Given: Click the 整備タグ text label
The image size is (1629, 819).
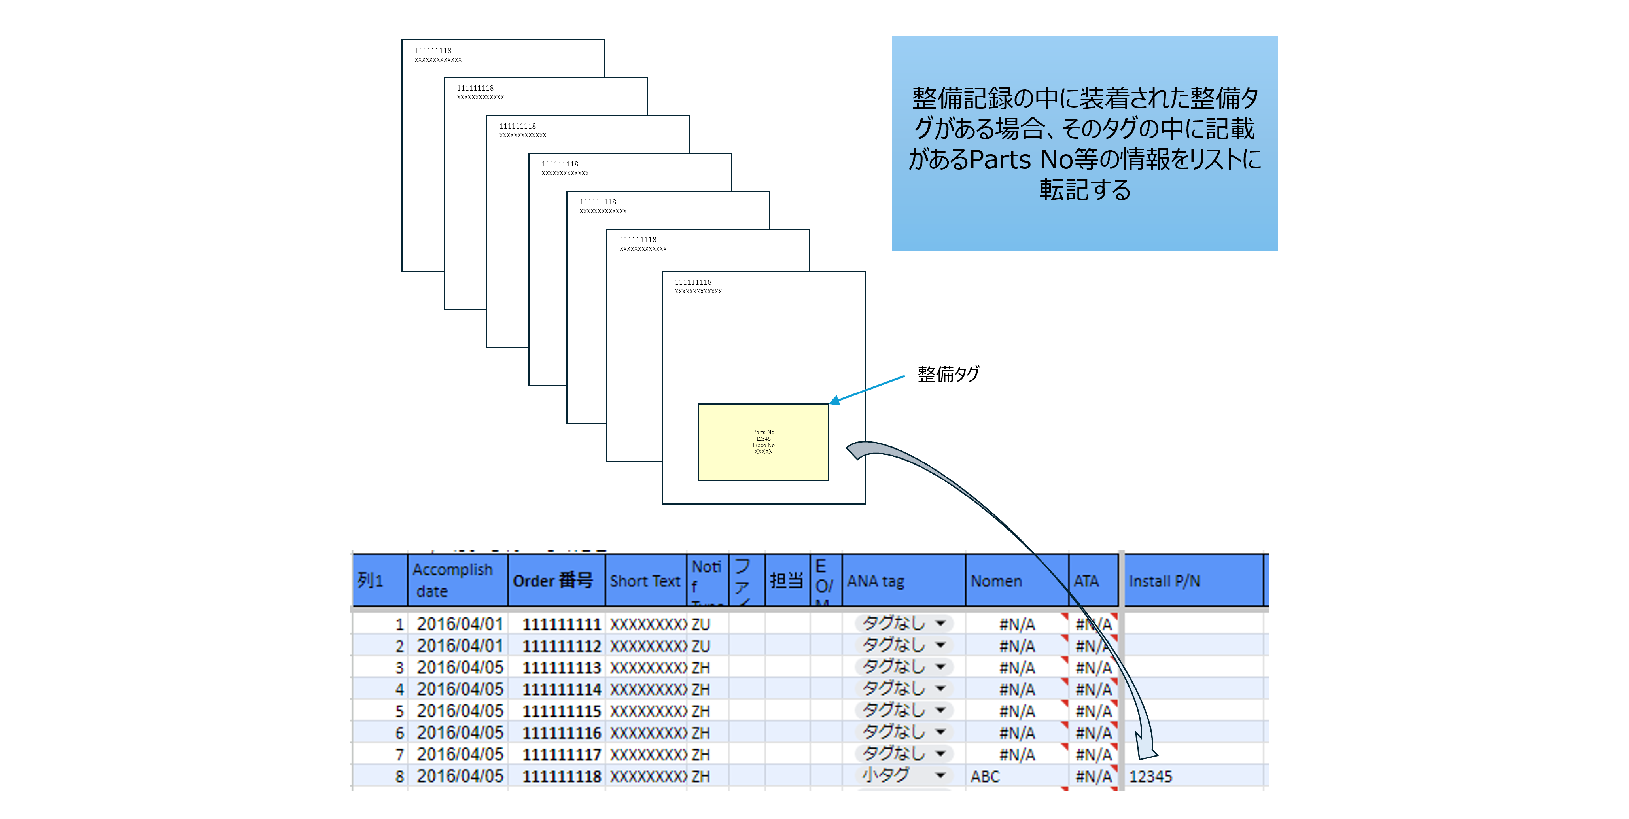Looking at the screenshot, I should click(x=948, y=375).
